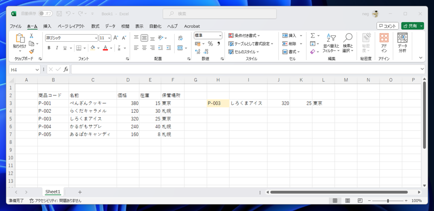The height and width of the screenshot is (211, 434).
Task: Click the Save floppy disk icon
Action: point(59,14)
